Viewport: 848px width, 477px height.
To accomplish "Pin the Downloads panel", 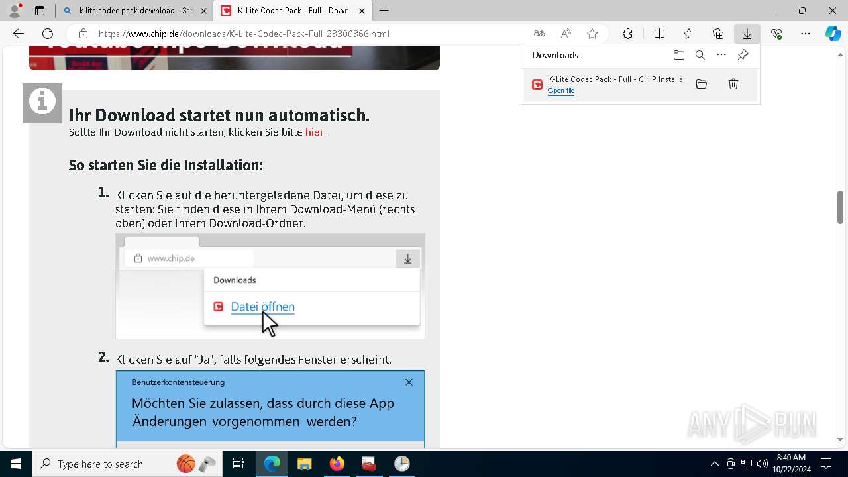I will point(743,55).
